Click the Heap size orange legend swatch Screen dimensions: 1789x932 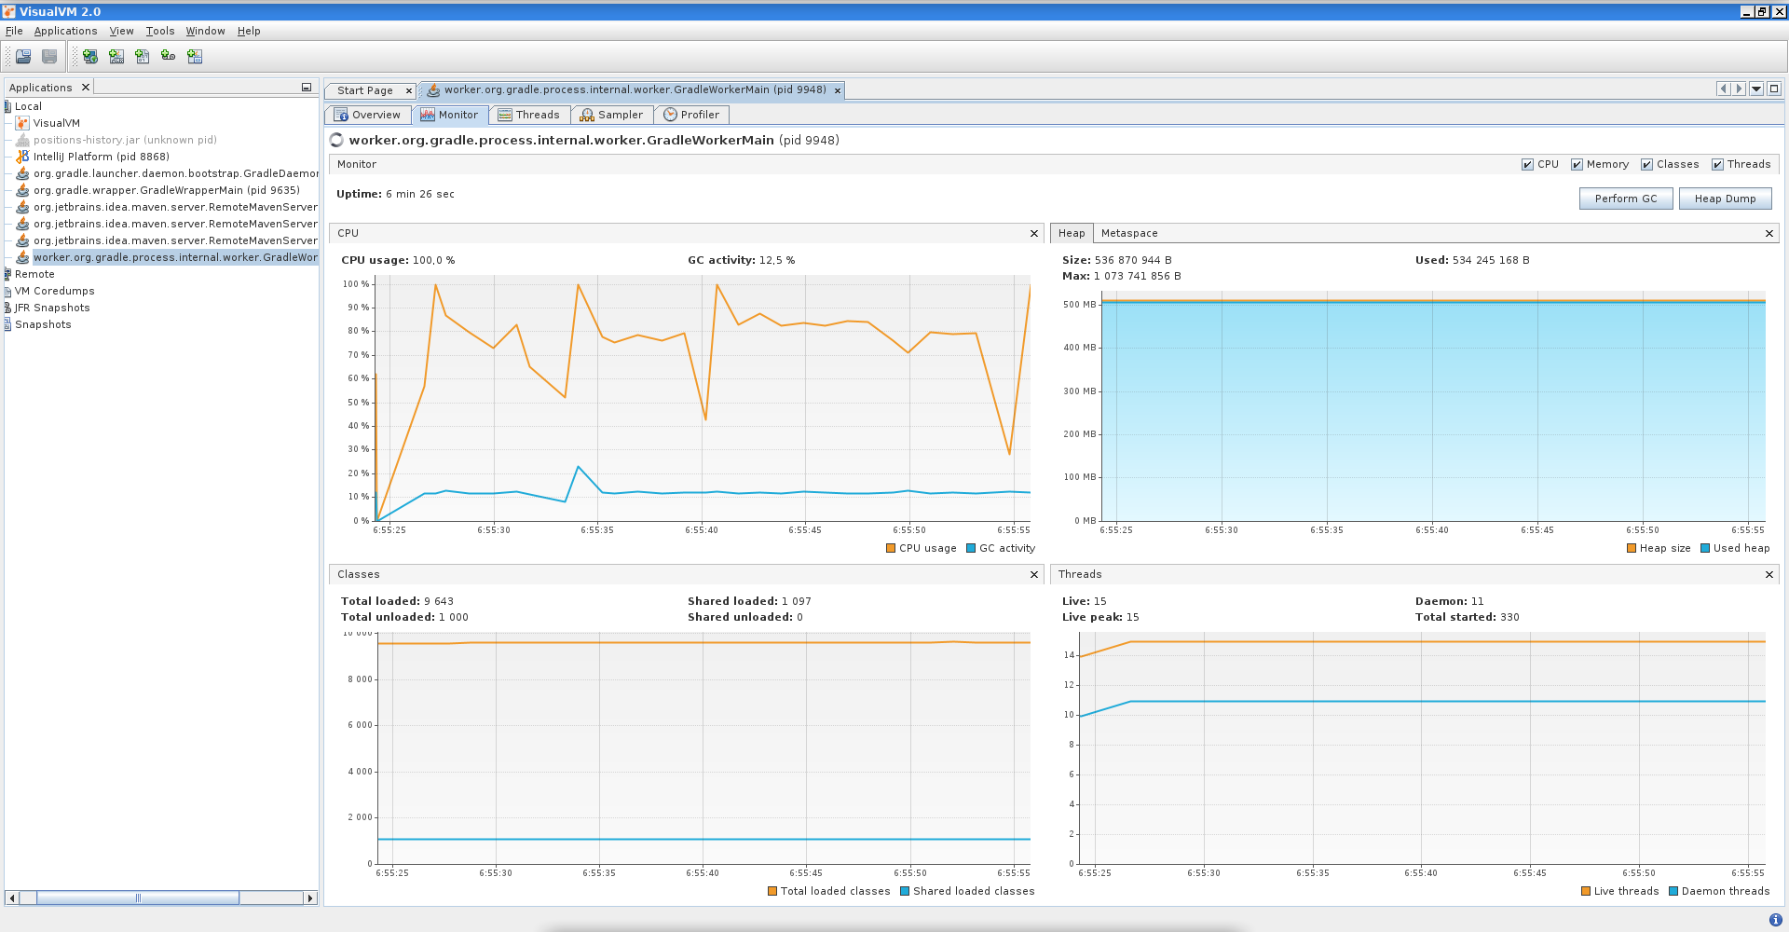[1632, 548]
